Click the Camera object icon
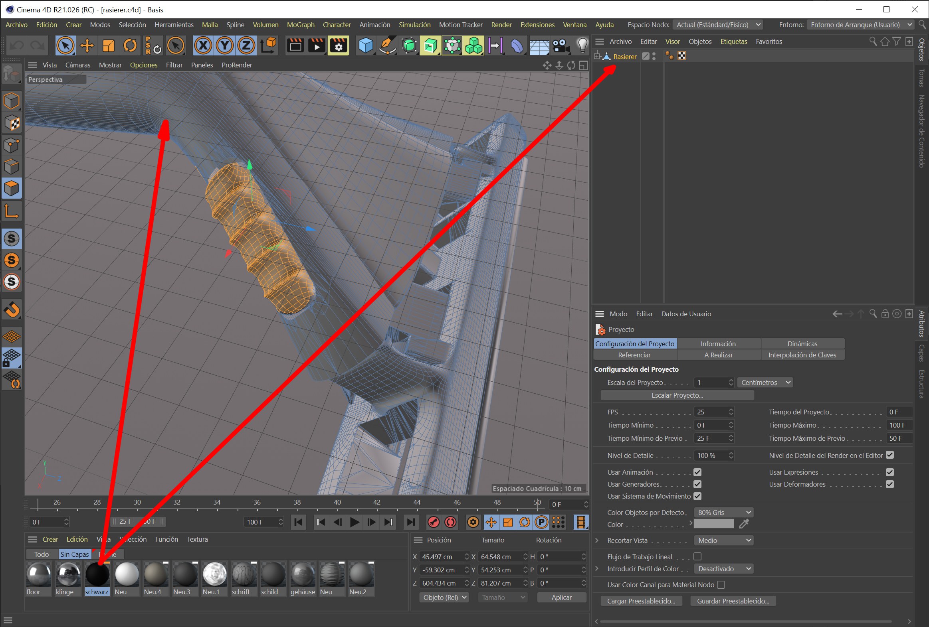The width and height of the screenshot is (929, 627). (x=561, y=45)
